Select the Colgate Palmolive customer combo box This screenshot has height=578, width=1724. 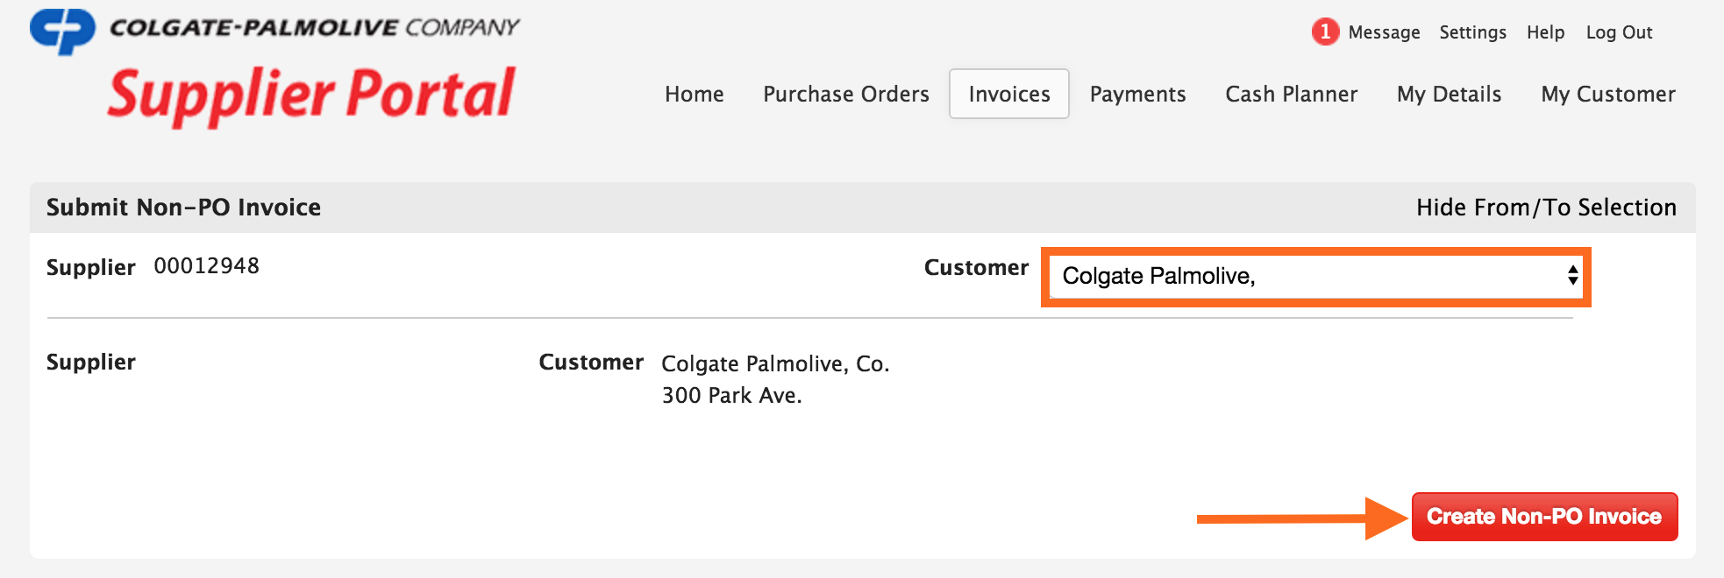[x=1307, y=276]
